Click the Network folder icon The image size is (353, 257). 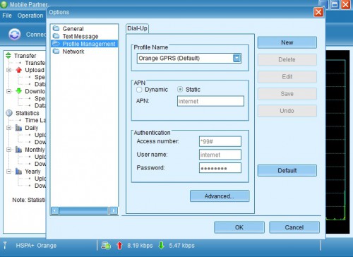(x=56, y=51)
